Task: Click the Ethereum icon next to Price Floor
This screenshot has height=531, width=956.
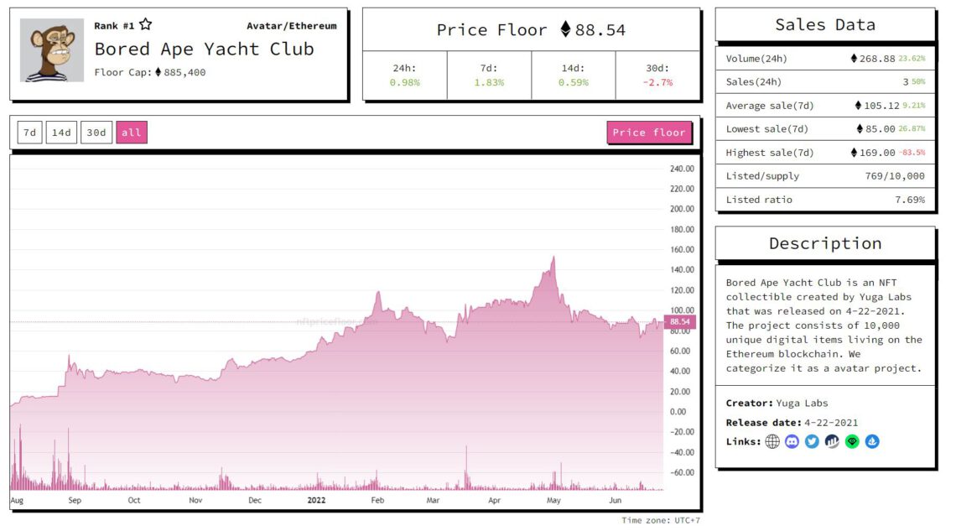Action: [x=565, y=29]
